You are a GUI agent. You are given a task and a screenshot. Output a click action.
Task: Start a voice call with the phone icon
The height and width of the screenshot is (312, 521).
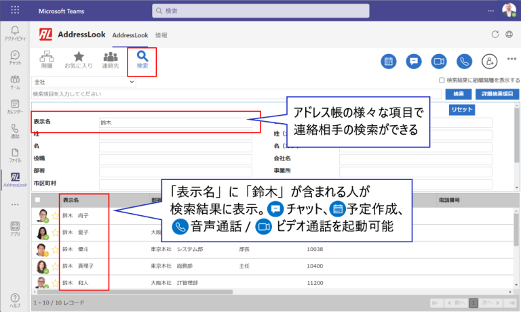coord(464,61)
